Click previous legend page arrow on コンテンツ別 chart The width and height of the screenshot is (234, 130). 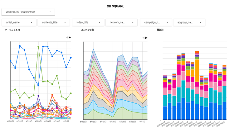(143, 37)
